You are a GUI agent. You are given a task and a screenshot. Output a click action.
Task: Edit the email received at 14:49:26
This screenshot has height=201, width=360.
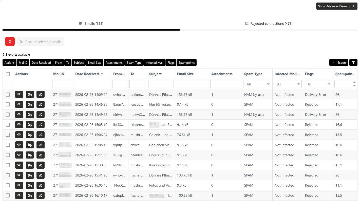[x=41, y=115]
